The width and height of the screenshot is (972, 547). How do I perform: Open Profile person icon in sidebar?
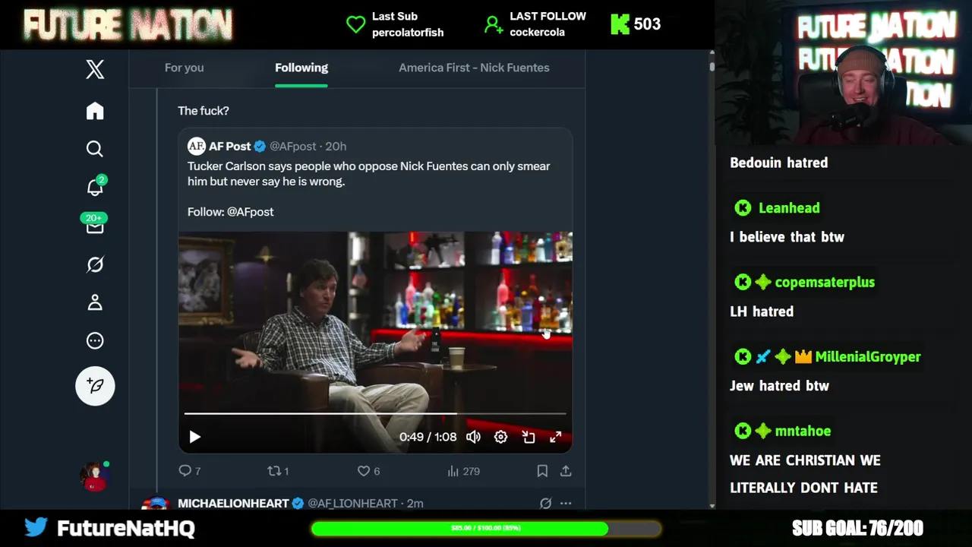pos(95,302)
